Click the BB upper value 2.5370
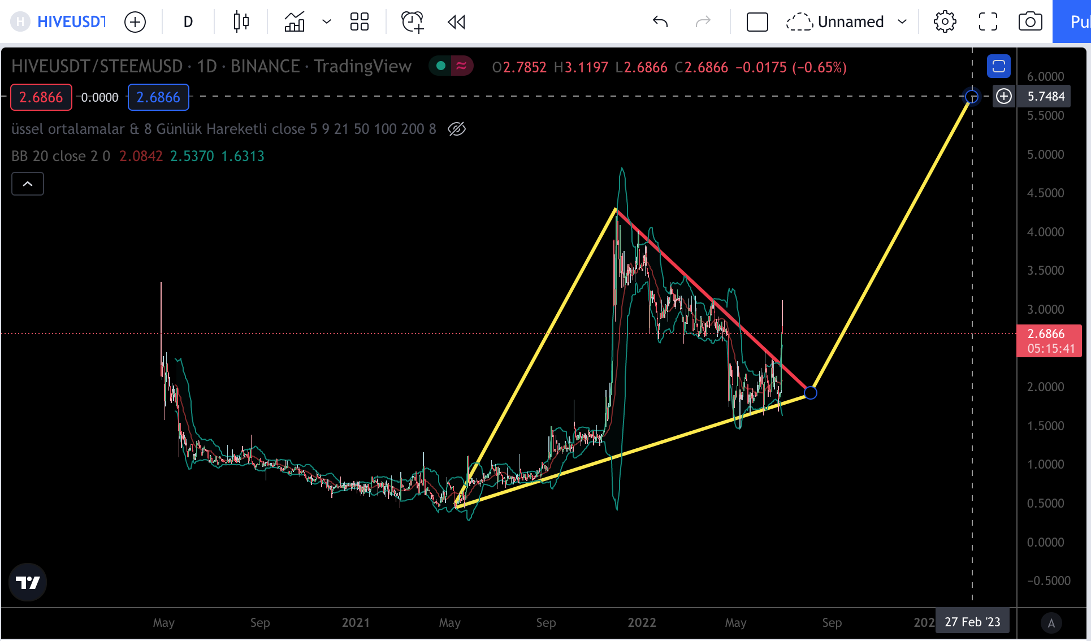This screenshot has height=641, width=1091. coord(192,157)
